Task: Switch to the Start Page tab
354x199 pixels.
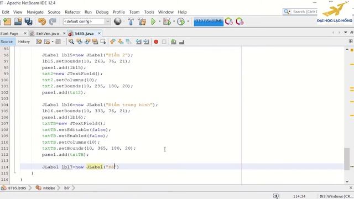Action: tap(9, 33)
